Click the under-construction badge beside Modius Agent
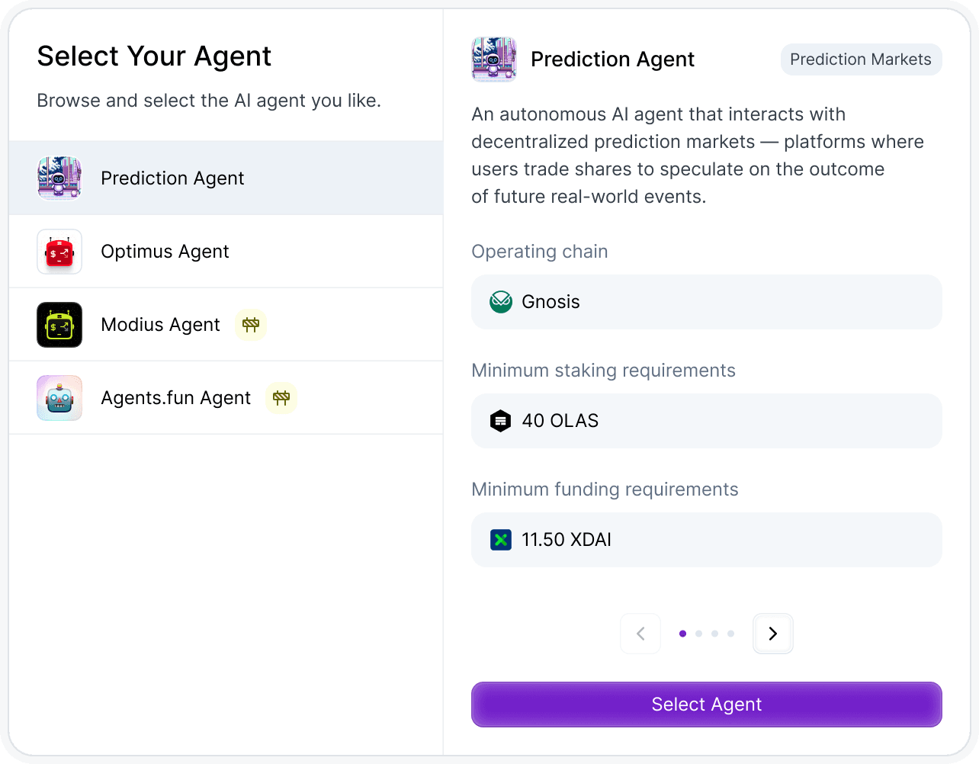The width and height of the screenshot is (979, 764). [251, 325]
